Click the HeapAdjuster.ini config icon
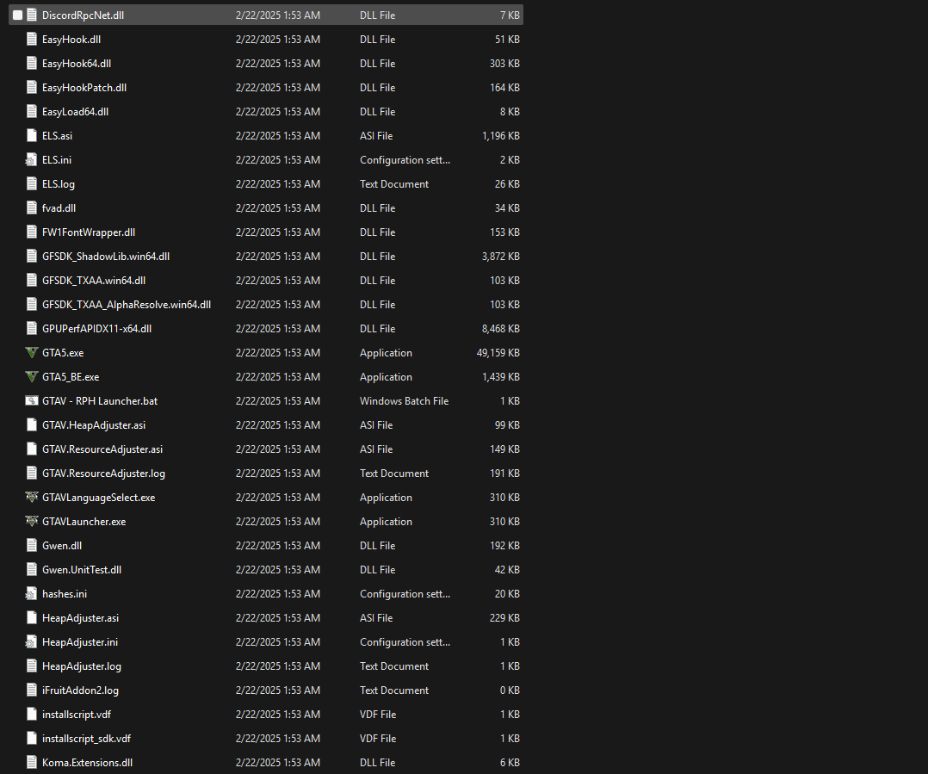 31,642
